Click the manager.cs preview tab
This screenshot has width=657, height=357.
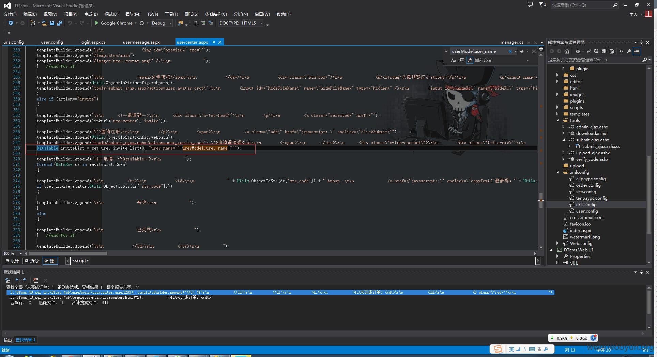coord(512,42)
